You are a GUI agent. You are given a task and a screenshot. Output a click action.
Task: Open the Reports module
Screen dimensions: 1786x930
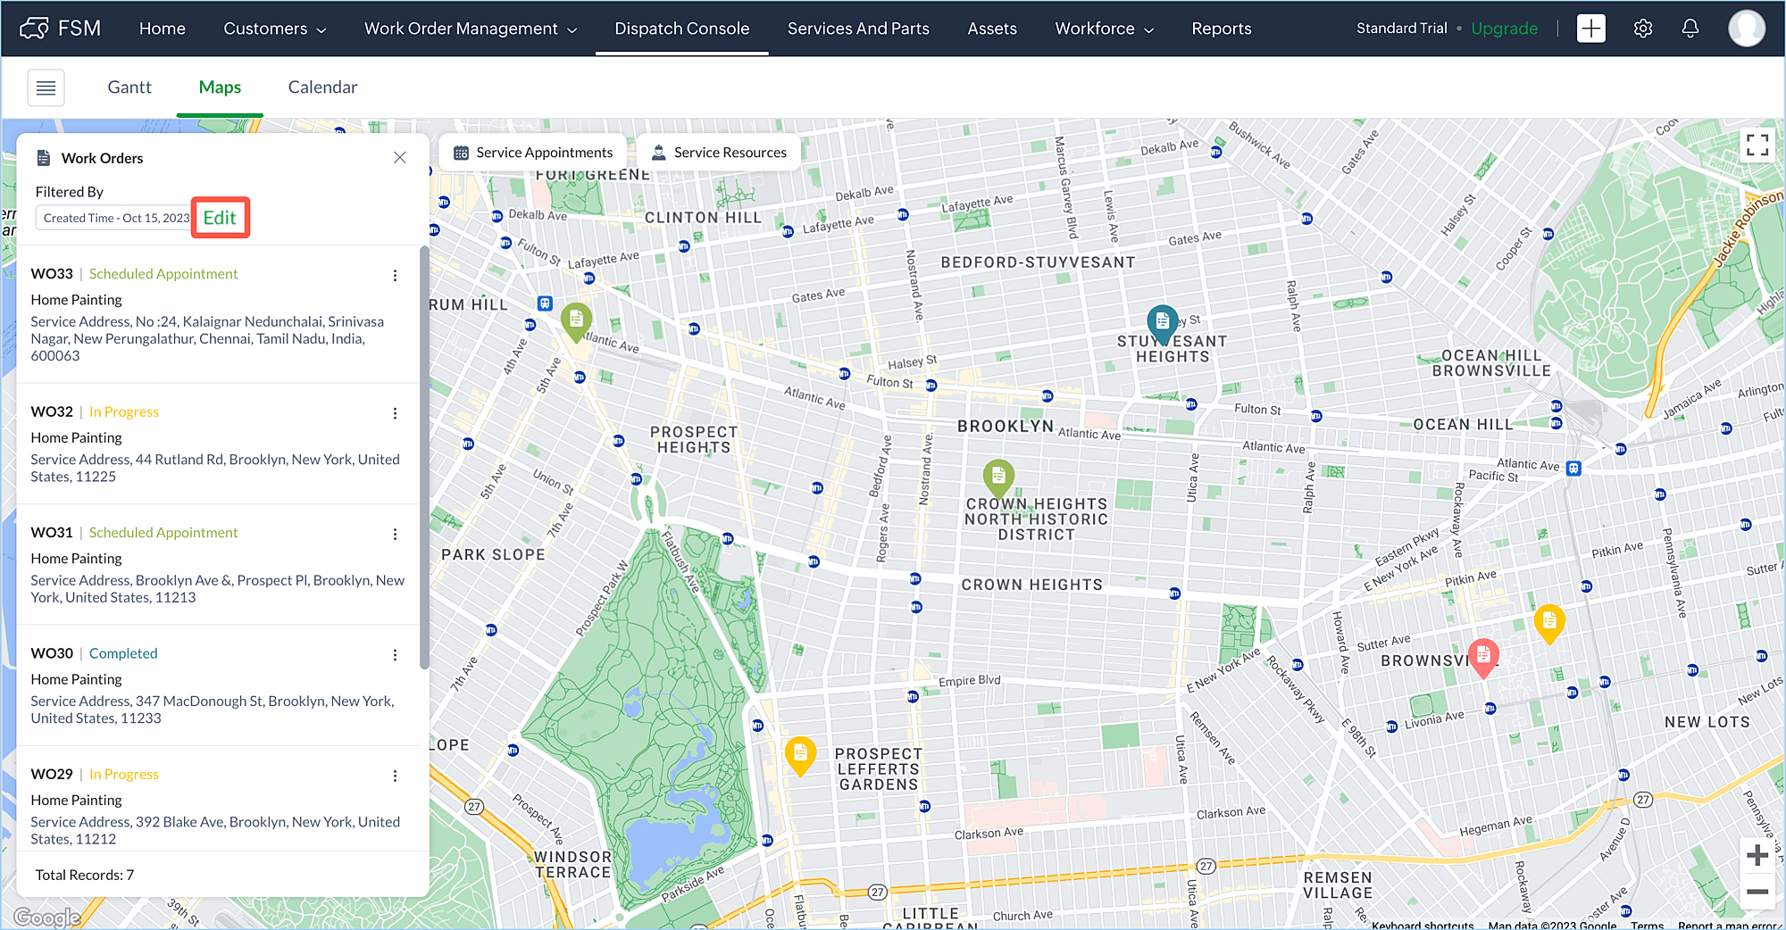(1222, 29)
